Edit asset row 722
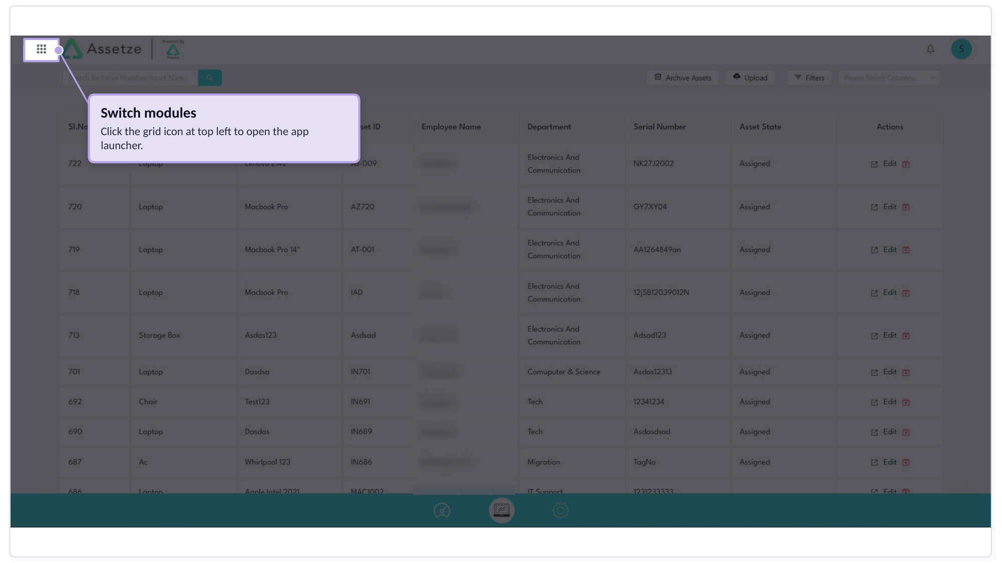The height and width of the screenshot is (563, 1002). pyautogui.click(x=884, y=164)
